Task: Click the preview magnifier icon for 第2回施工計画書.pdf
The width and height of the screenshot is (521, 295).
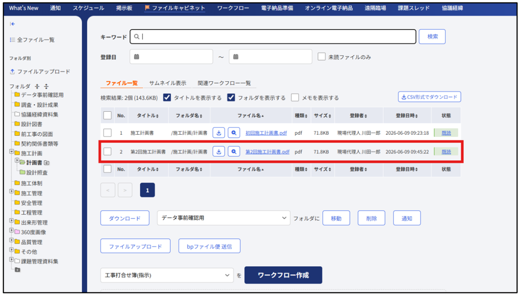Action: [x=234, y=152]
